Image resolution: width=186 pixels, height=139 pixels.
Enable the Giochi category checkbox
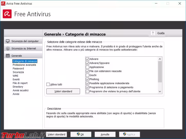click(x=87, y=75)
